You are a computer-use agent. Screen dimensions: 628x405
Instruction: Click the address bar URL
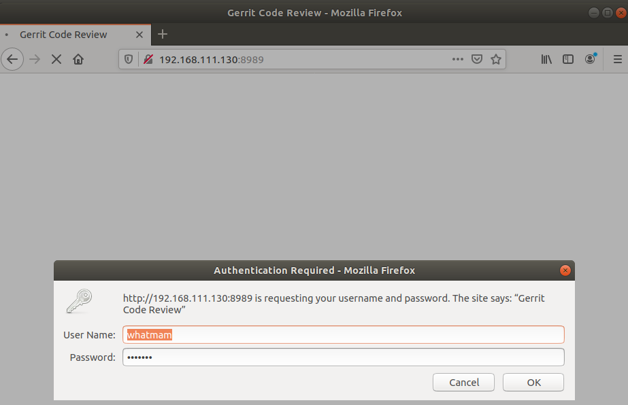click(211, 60)
